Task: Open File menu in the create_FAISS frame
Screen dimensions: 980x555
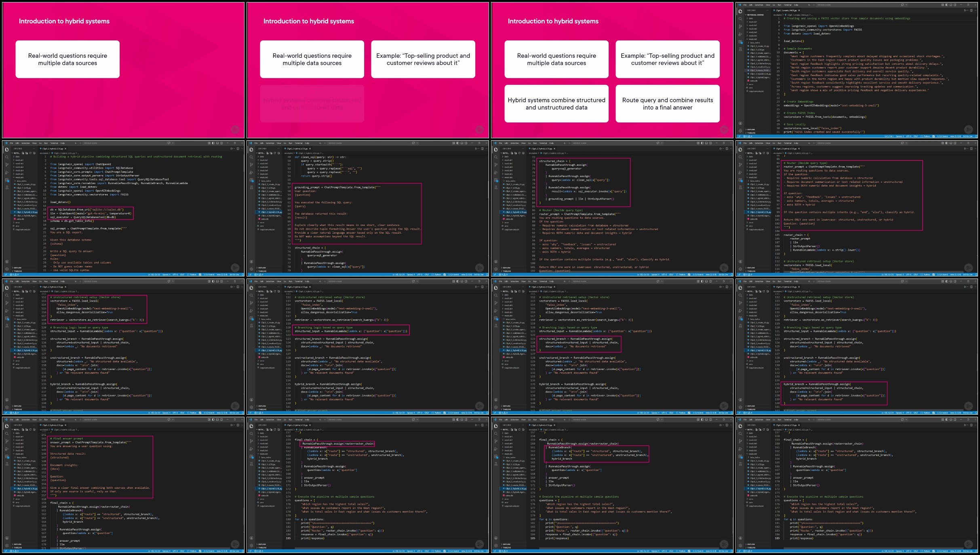Action: (x=745, y=5)
